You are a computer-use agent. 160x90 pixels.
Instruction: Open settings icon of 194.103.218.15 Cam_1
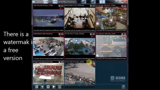tap(62, 6)
